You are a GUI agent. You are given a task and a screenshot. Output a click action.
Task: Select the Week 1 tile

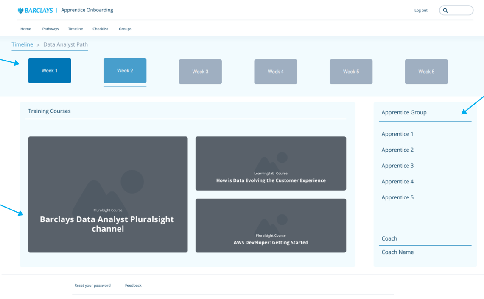point(50,71)
